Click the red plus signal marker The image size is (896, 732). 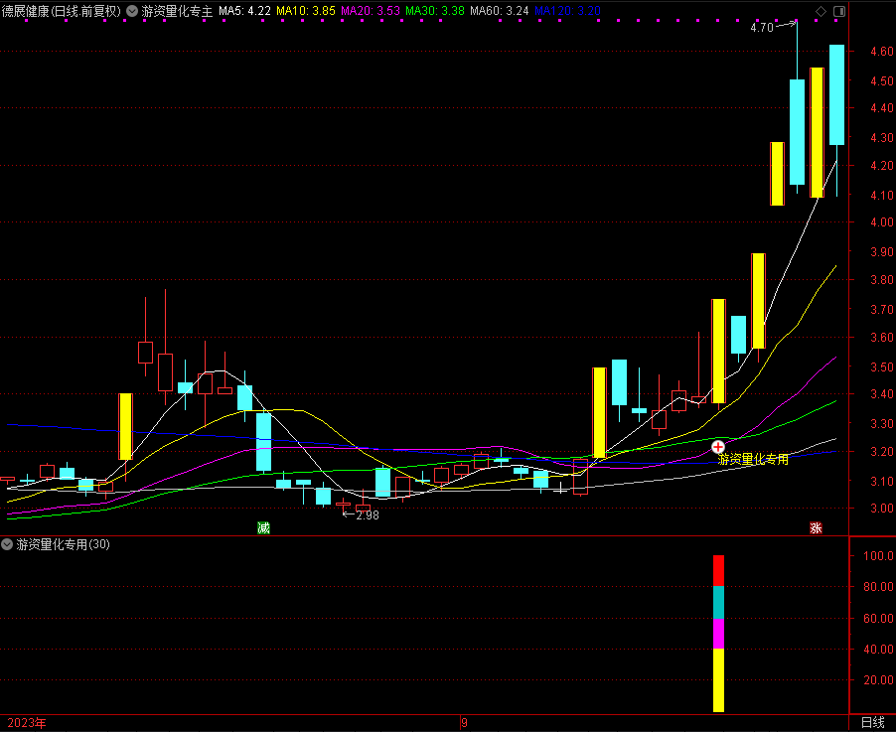point(718,447)
